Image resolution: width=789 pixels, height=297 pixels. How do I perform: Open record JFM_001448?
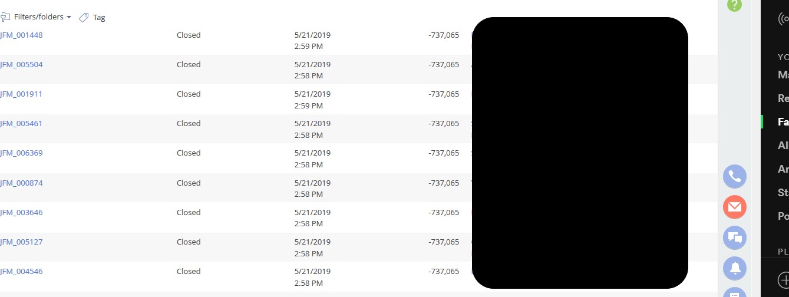coord(21,35)
